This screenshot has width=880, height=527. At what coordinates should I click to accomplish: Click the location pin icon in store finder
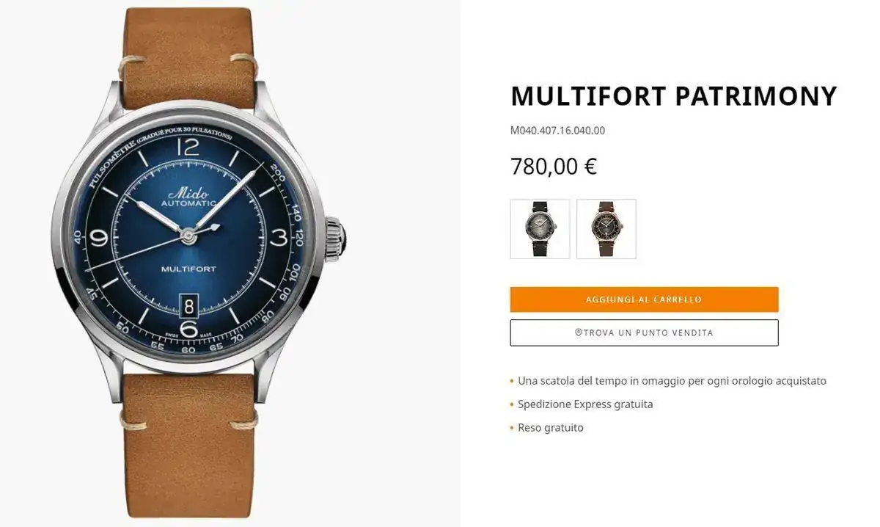(x=578, y=332)
